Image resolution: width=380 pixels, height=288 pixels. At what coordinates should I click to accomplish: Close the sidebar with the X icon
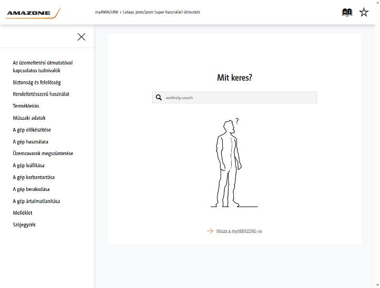click(x=81, y=37)
